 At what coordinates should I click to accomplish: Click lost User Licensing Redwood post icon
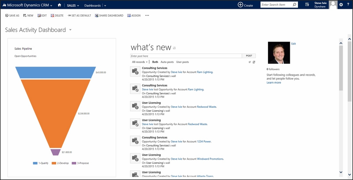135,123
